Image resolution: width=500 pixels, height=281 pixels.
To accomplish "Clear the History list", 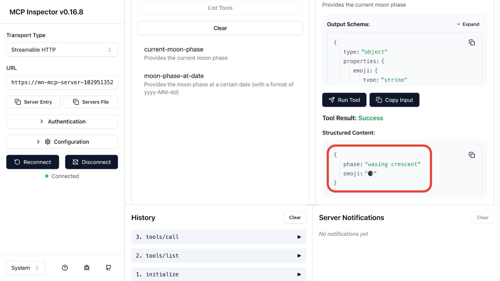I will point(295,218).
